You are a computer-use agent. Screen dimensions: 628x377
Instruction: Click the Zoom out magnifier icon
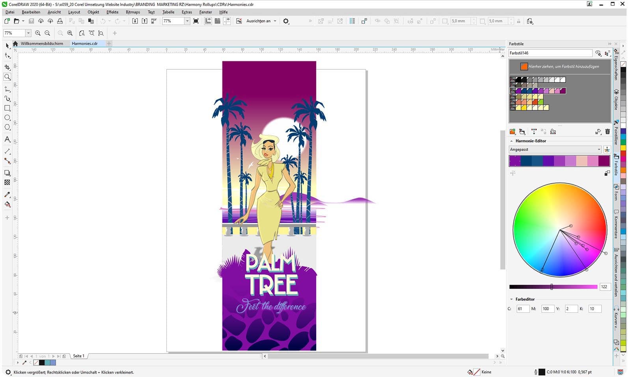coord(47,33)
